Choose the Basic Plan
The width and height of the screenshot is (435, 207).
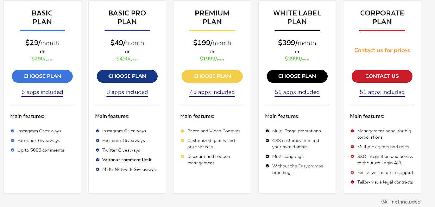pyautogui.click(x=42, y=76)
